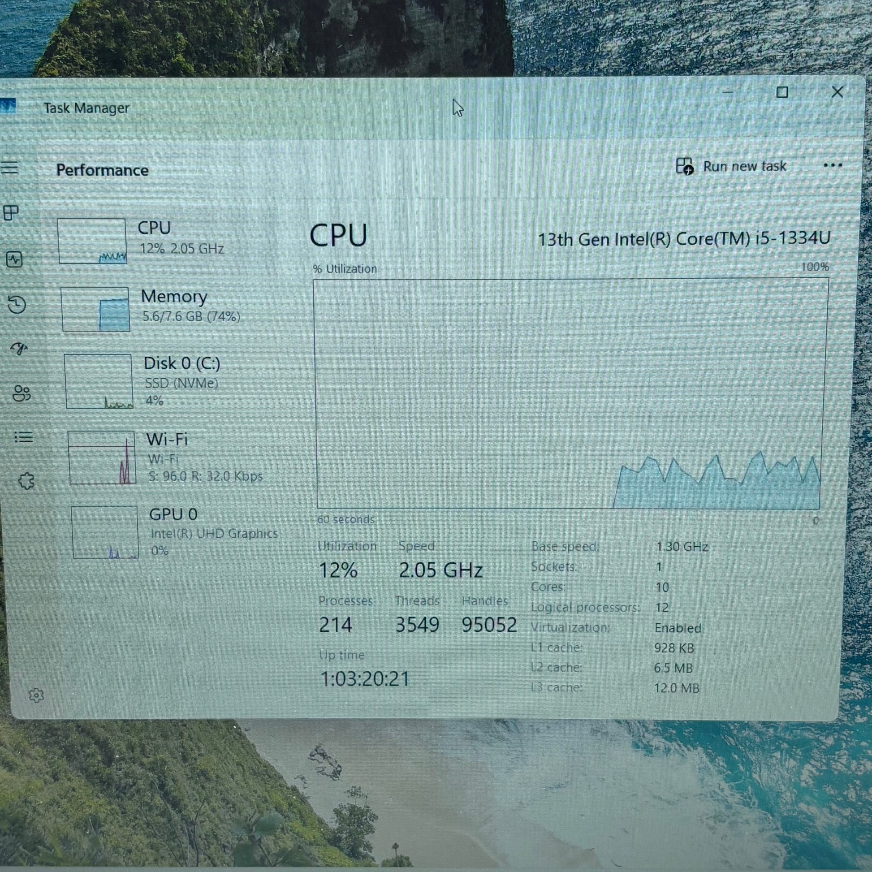
Task: Open the App history icon
Action: pos(17,304)
